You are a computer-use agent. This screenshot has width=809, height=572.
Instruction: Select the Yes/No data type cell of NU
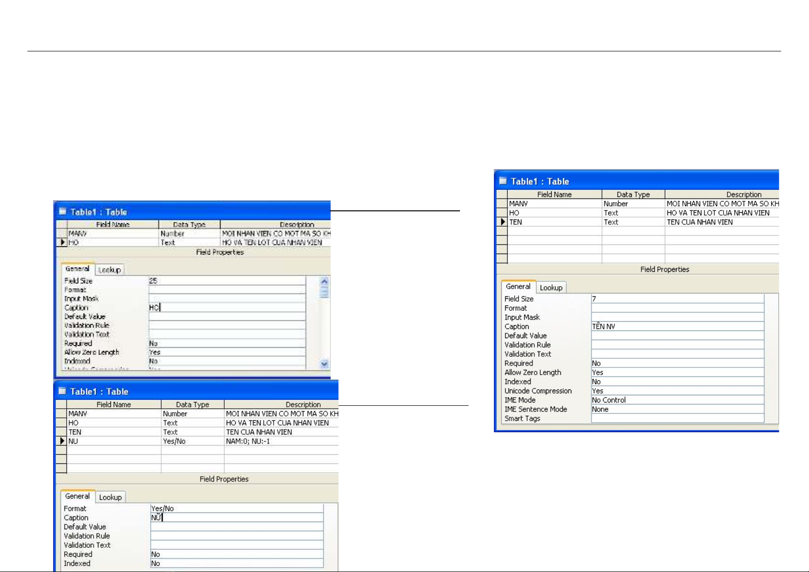click(192, 441)
